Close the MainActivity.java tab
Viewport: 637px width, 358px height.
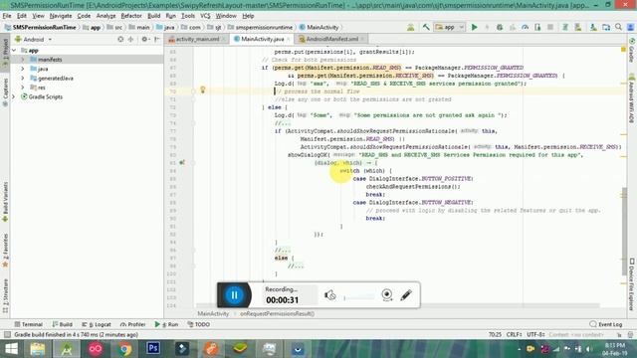coord(289,40)
